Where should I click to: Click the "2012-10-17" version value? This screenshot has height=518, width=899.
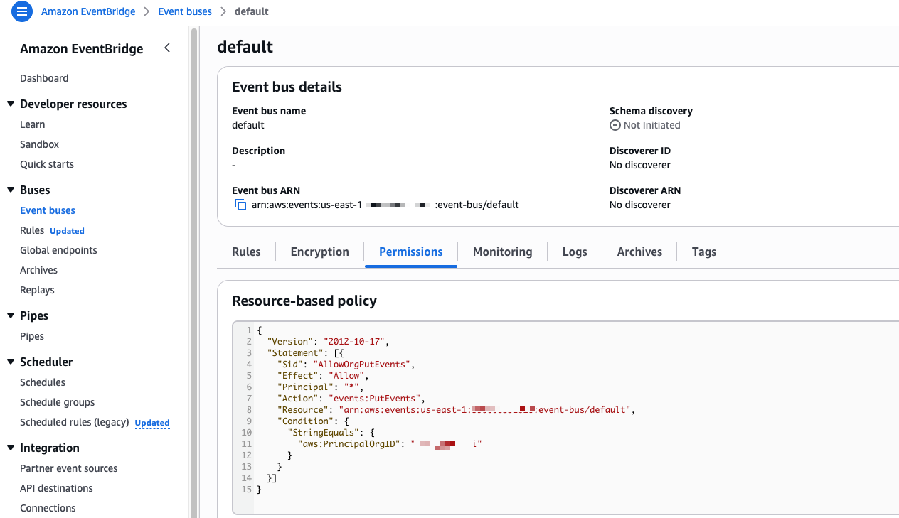pos(353,341)
